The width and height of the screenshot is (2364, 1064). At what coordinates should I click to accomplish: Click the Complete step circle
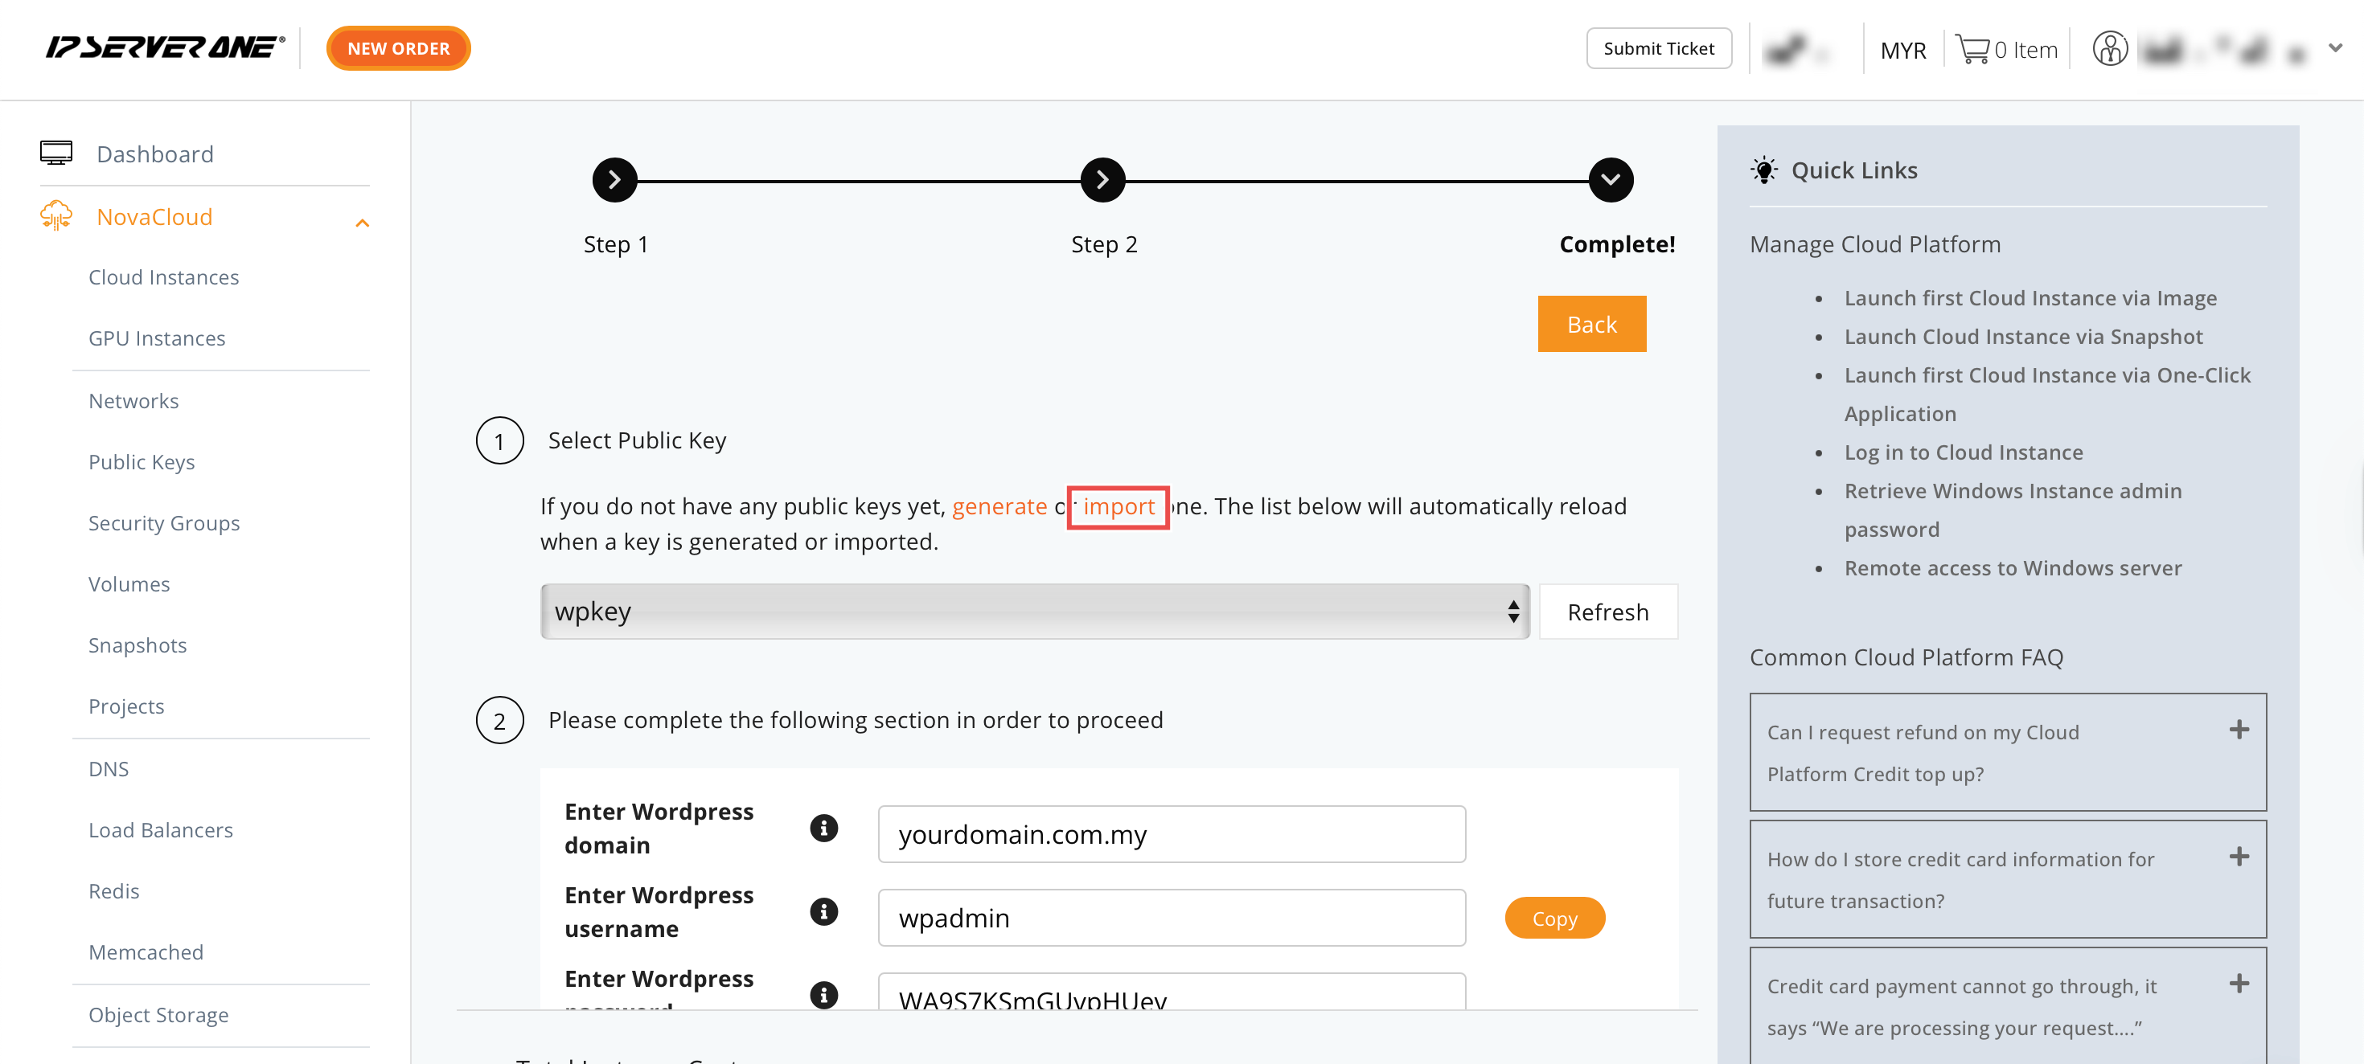tap(1611, 180)
